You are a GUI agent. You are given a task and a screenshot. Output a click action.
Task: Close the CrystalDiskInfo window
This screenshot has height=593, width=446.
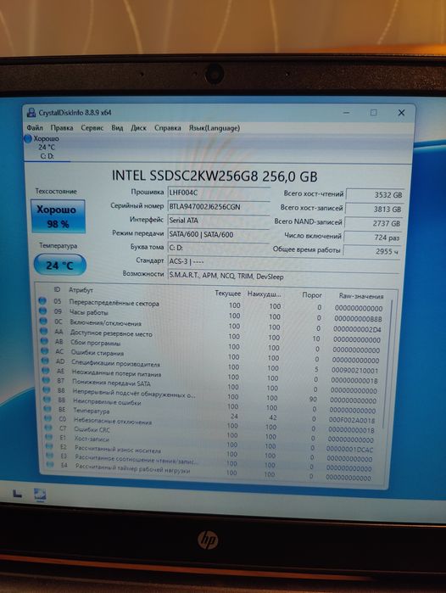click(x=401, y=113)
